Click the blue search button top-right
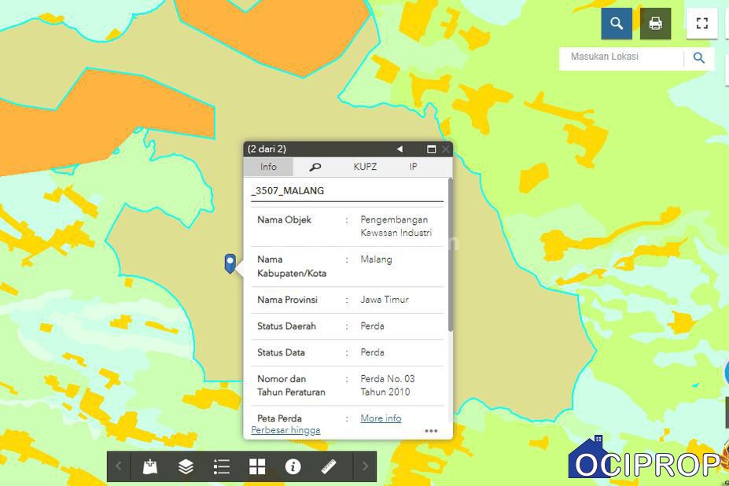The image size is (729, 486). [617, 24]
